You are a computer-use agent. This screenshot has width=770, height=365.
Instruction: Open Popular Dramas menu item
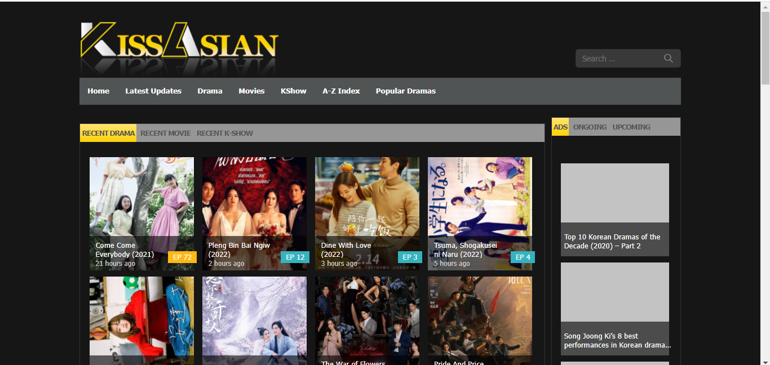(406, 91)
